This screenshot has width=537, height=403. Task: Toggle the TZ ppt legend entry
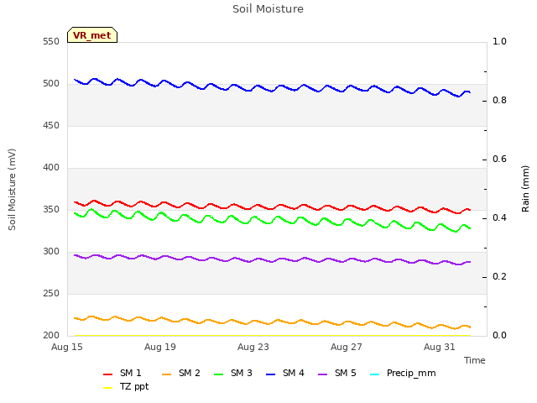[x=126, y=387]
